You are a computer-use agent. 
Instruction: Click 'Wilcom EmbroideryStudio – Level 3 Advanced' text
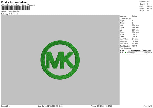click(x=18, y=5)
